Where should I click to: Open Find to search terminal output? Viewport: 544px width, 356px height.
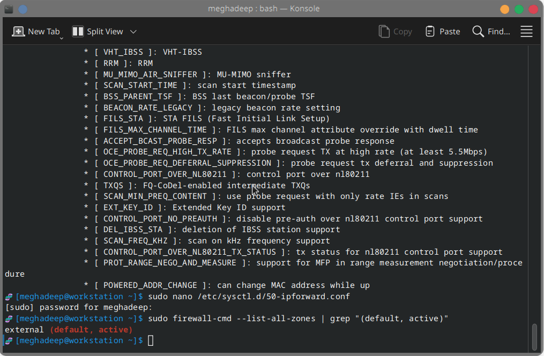click(490, 31)
